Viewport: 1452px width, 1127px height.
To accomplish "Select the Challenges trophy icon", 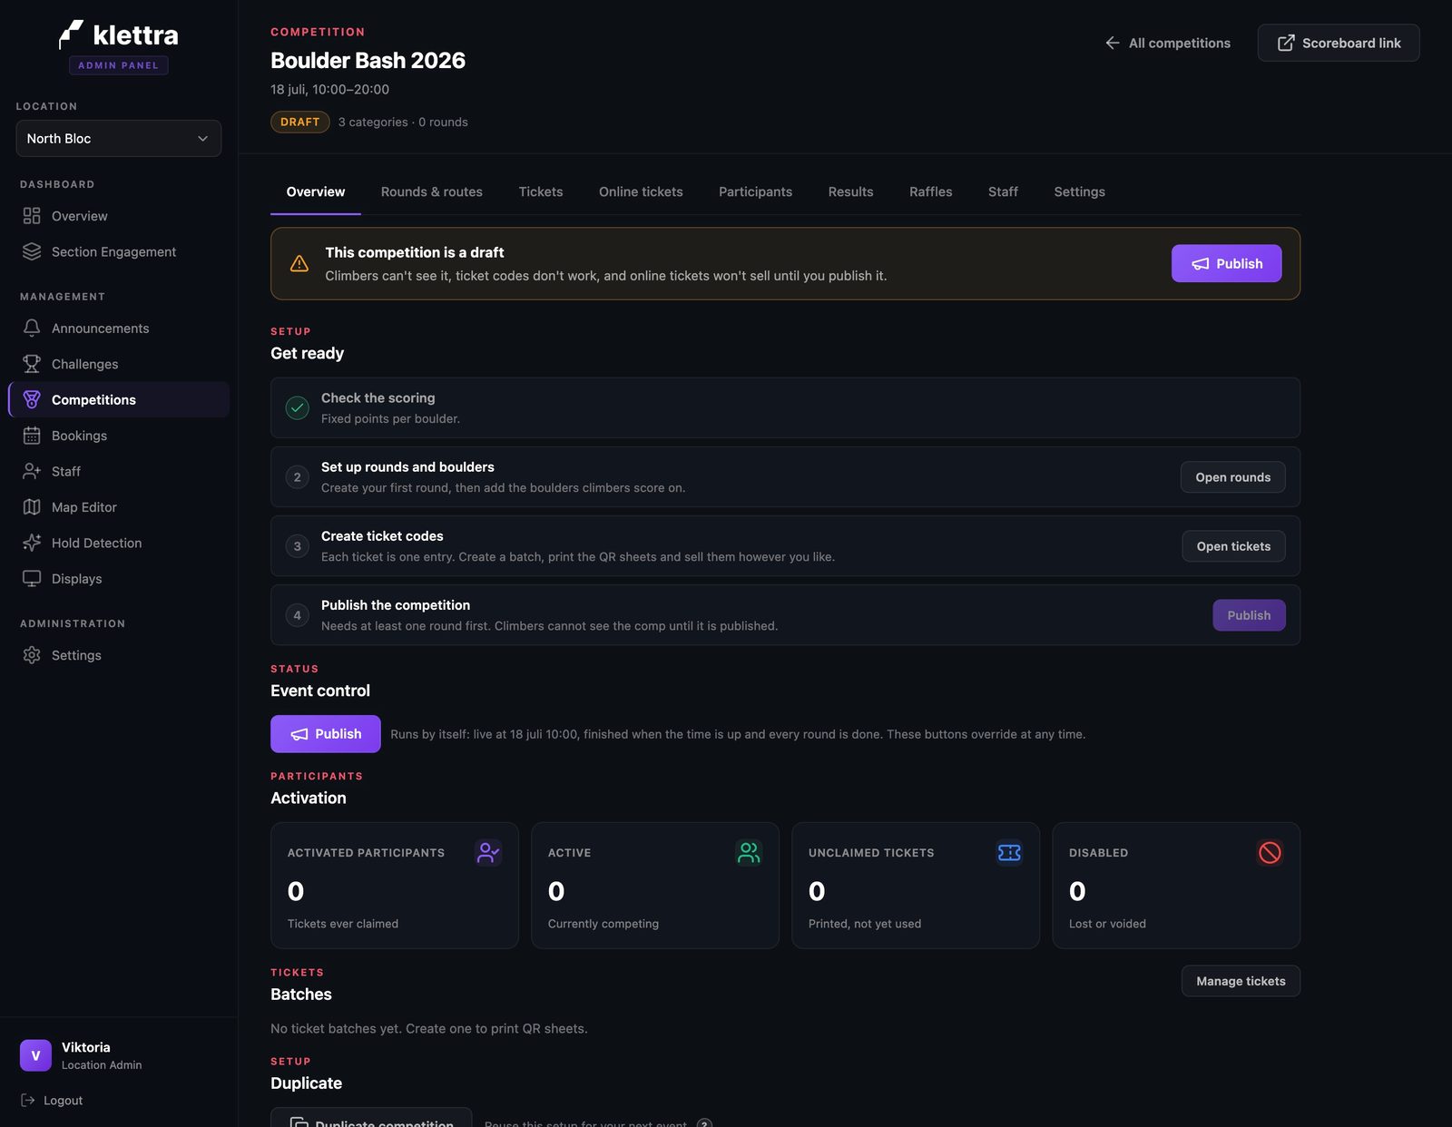I will [32, 364].
